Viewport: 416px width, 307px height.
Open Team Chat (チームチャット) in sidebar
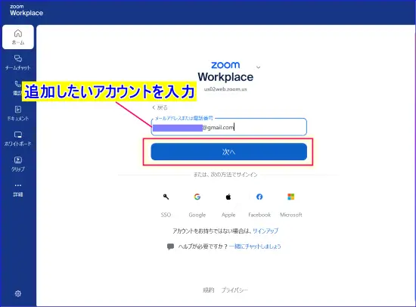click(18, 62)
